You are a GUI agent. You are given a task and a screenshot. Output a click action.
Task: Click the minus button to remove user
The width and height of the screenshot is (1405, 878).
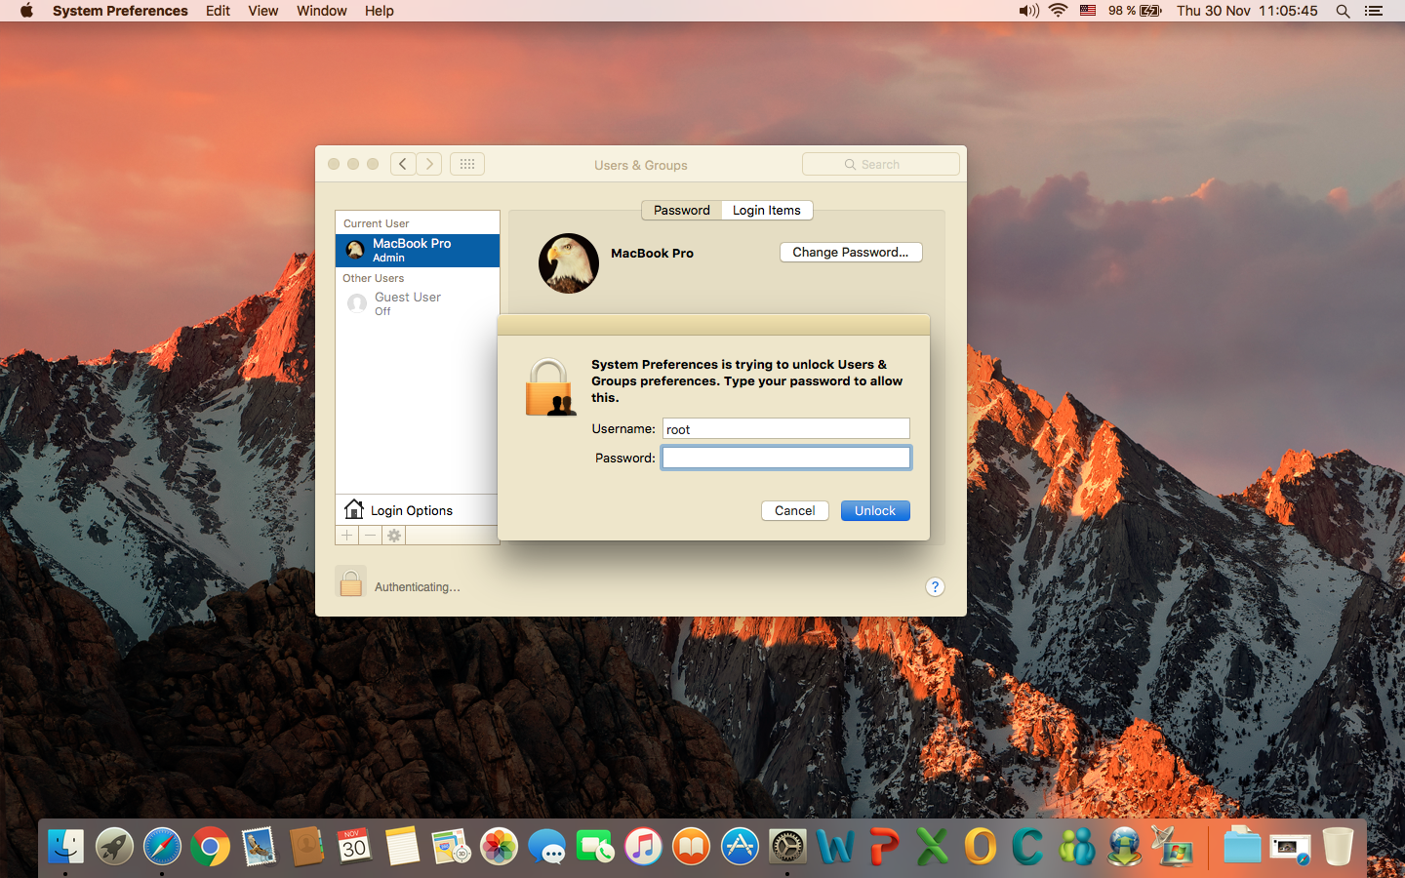pos(371,536)
